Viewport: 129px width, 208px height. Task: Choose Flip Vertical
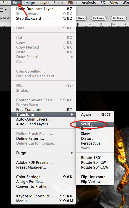point(95,182)
